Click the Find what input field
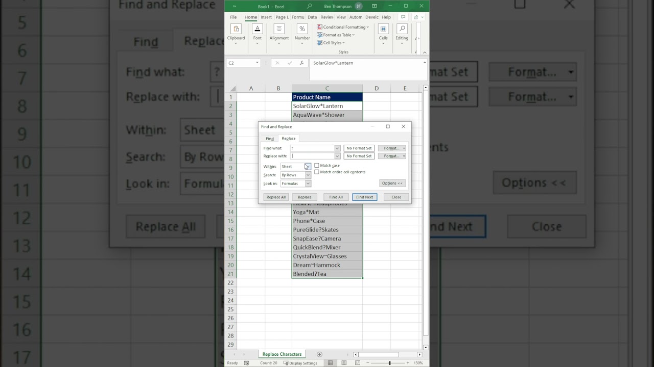Viewport: 654px width, 367px height. pyautogui.click(x=312, y=148)
